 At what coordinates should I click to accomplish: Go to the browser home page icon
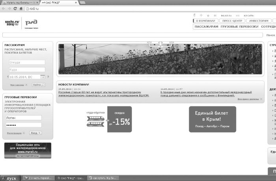click(21, 8)
